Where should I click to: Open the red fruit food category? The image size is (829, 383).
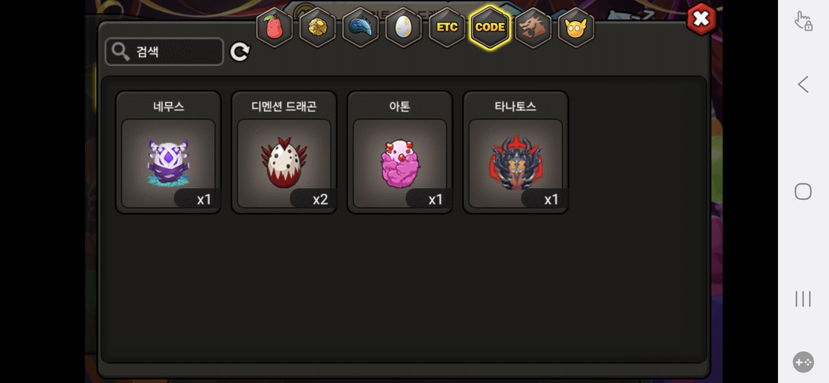(x=275, y=27)
